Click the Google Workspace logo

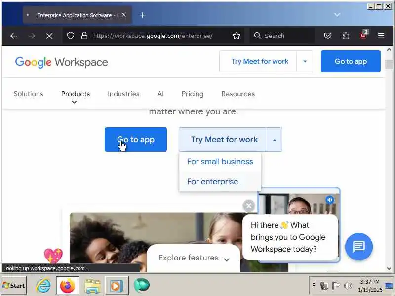point(61,62)
